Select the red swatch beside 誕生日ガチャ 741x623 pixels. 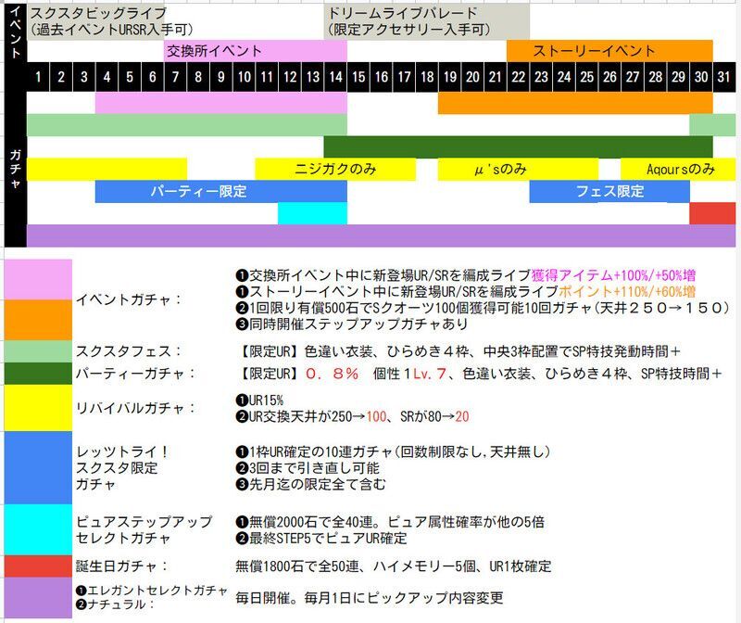tap(38, 566)
